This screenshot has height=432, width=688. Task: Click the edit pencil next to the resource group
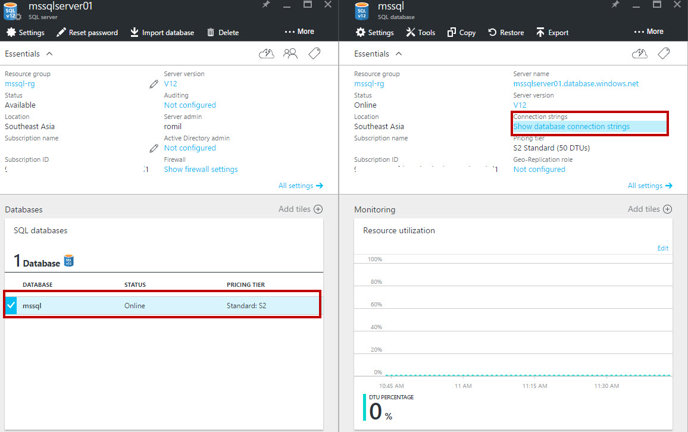154,84
